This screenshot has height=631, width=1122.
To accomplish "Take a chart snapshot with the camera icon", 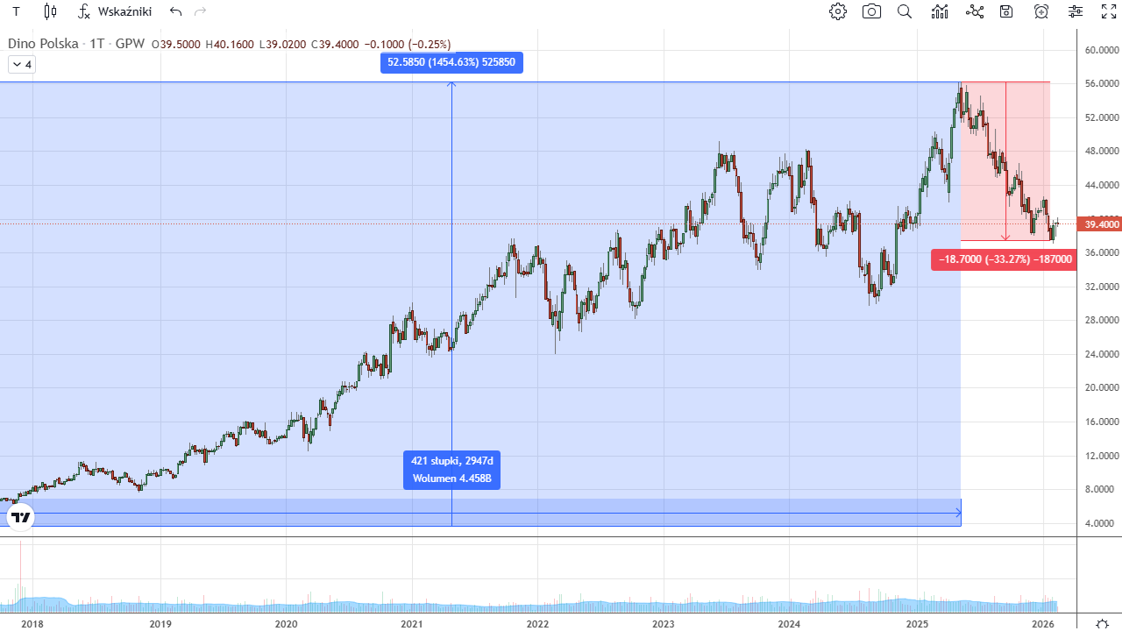I will (x=871, y=11).
